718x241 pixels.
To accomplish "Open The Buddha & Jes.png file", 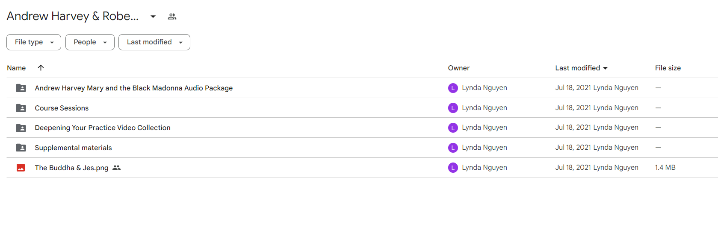I will pyautogui.click(x=71, y=168).
